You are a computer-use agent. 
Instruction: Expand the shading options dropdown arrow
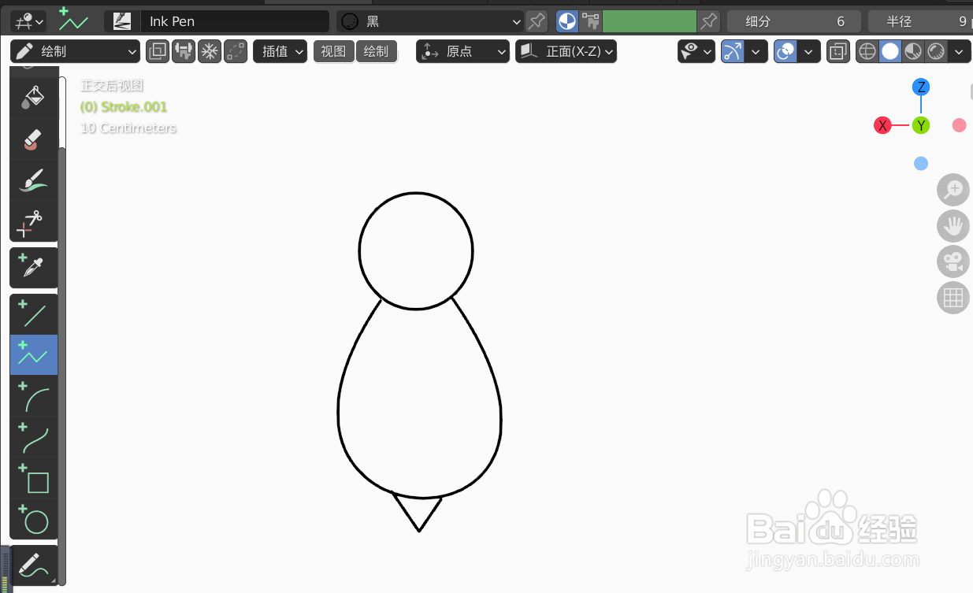[959, 52]
